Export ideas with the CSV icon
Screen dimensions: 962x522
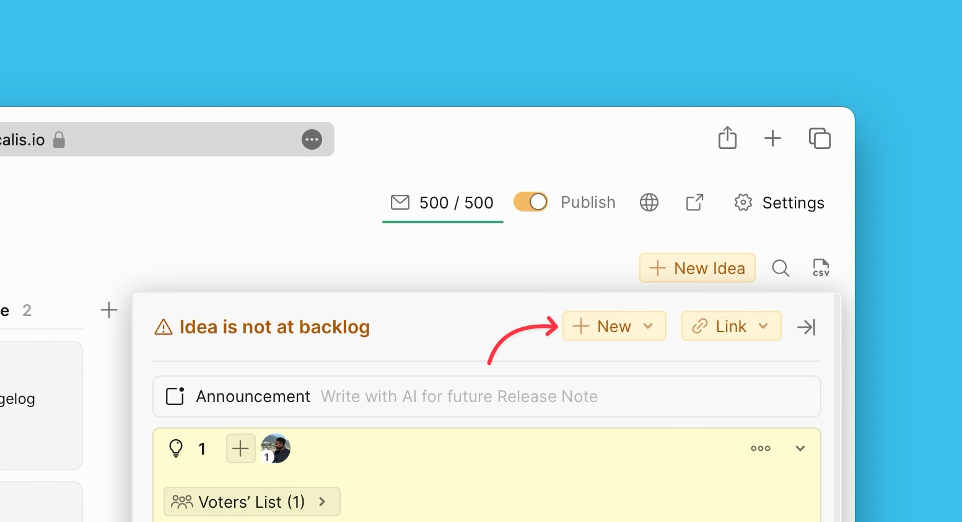click(821, 268)
